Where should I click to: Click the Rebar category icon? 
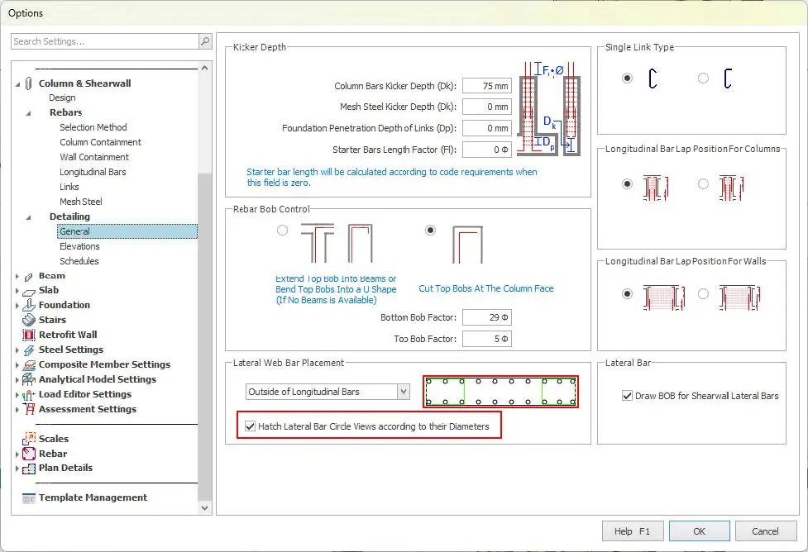(x=29, y=454)
